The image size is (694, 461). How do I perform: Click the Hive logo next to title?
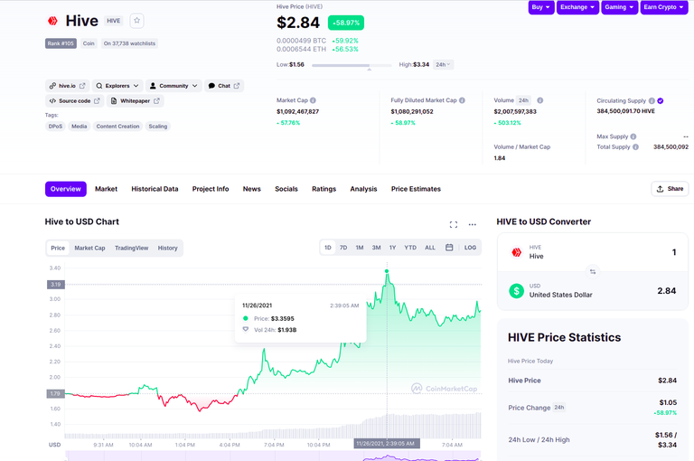(x=52, y=21)
